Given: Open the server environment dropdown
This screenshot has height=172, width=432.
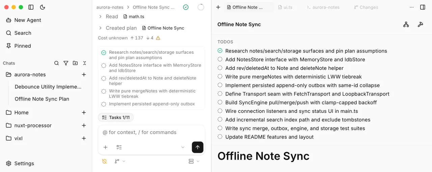Looking at the screenshot, I should 194,161.
